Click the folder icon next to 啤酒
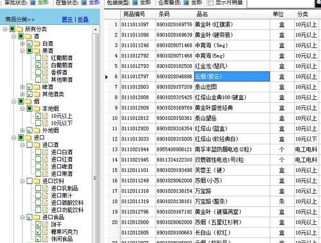 tap(37, 87)
